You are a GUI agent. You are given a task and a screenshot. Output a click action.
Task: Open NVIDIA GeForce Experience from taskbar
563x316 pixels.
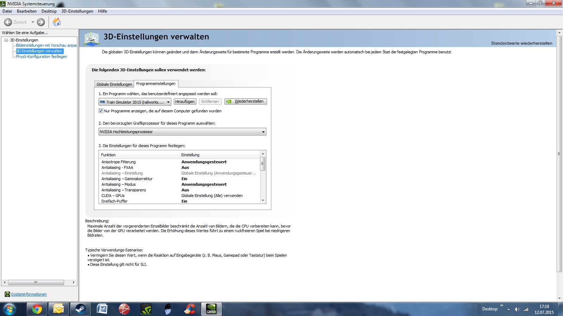pos(146,309)
